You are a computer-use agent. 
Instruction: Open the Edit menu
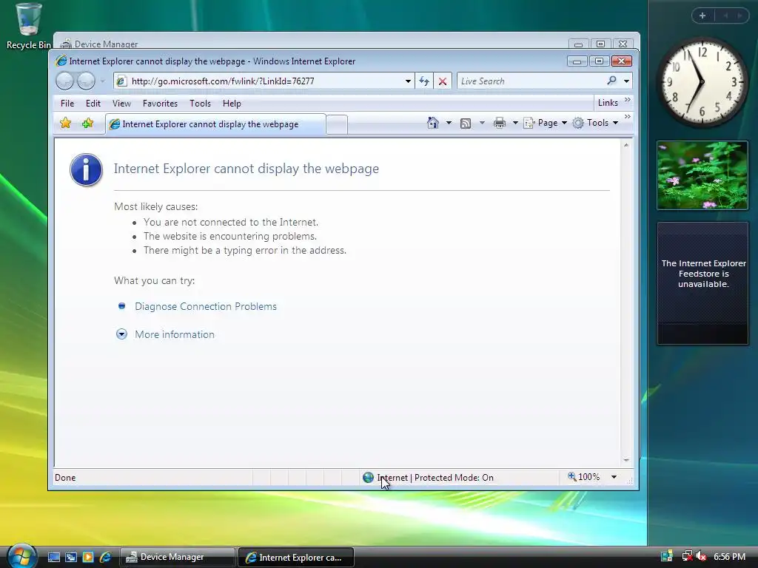point(93,104)
